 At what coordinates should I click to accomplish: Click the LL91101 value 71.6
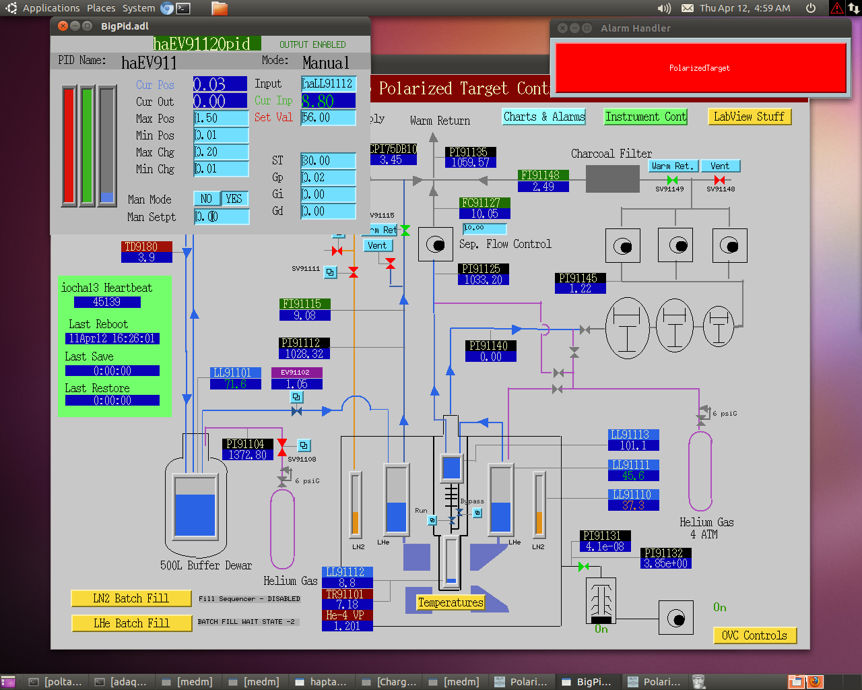[x=235, y=384]
